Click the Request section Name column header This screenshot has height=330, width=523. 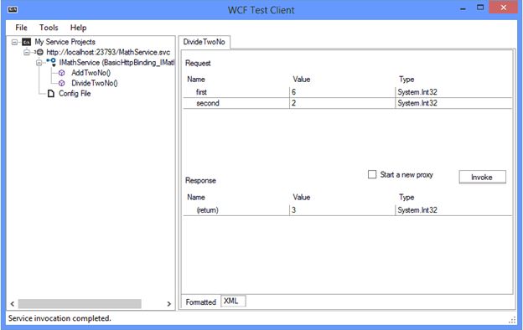(196, 80)
